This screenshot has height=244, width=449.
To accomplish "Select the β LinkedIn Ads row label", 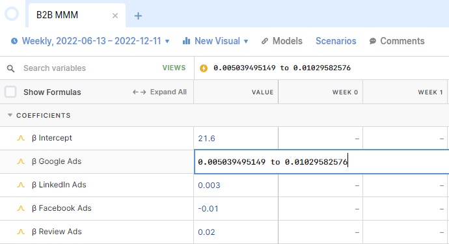I will pos(59,185).
